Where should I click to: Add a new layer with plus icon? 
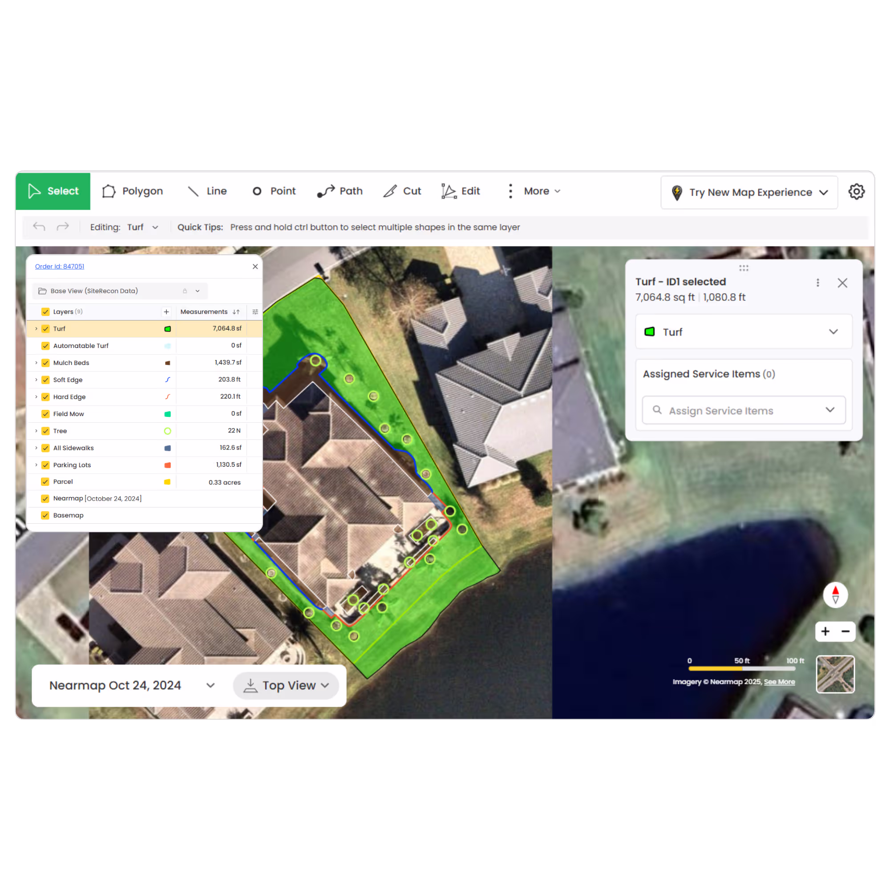coord(166,312)
